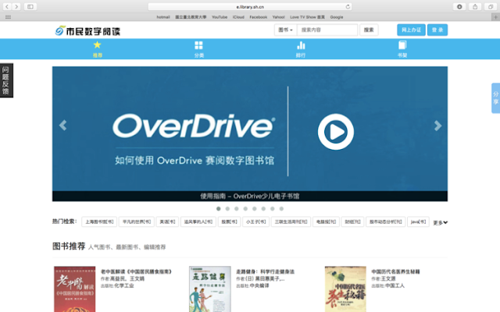The width and height of the screenshot is (500, 312).
Task: Open the Love TV Show bookmark
Action: point(307,17)
